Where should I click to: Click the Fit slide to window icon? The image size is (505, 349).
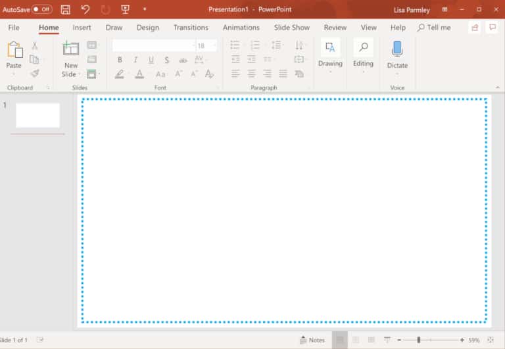point(491,340)
